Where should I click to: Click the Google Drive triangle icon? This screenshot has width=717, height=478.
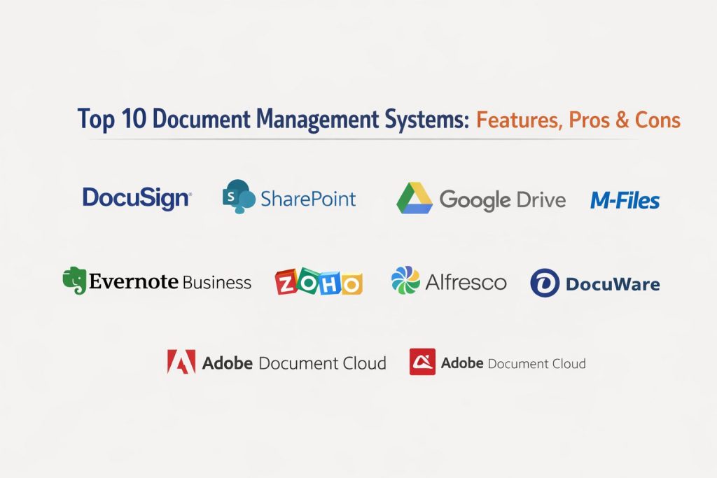[415, 198]
